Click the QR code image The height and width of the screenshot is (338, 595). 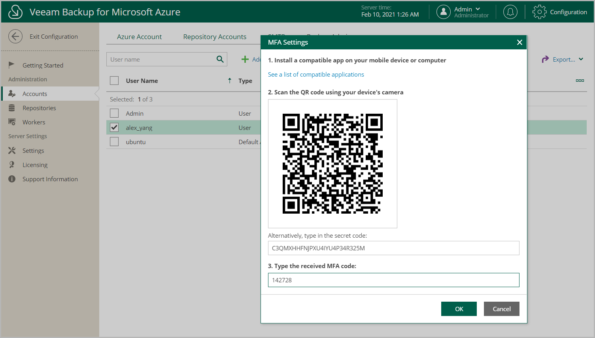click(x=332, y=163)
